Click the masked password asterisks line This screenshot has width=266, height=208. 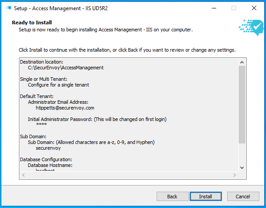point(41,125)
